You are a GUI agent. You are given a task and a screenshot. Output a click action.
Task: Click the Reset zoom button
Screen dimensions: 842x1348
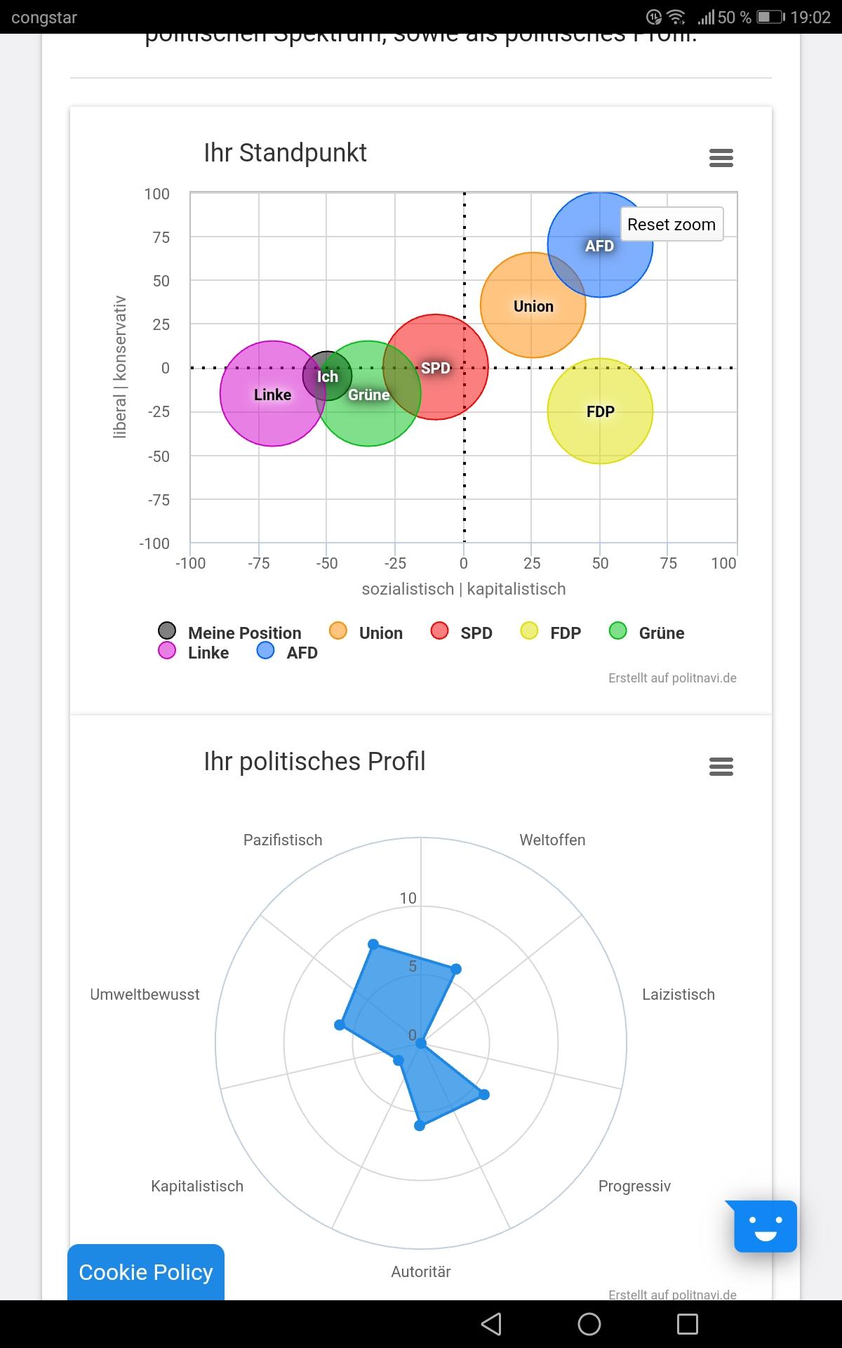[671, 225]
